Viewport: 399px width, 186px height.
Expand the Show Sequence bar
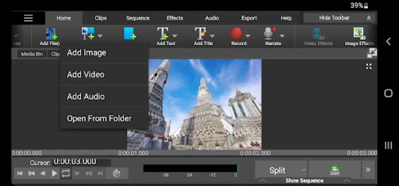(x=304, y=181)
